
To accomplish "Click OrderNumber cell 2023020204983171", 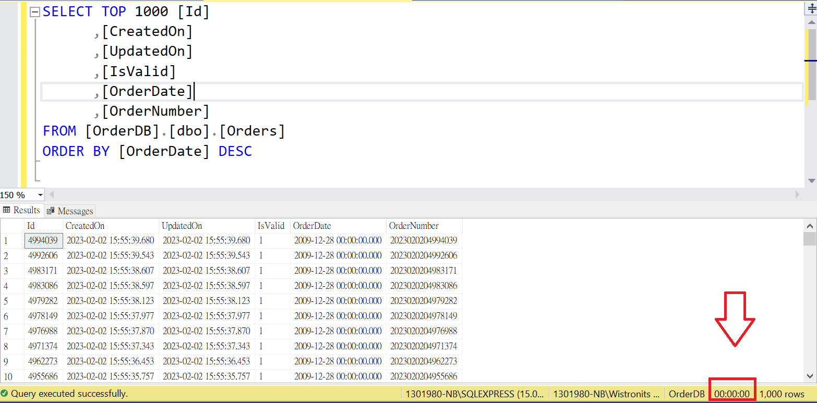I will pos(425,271).
